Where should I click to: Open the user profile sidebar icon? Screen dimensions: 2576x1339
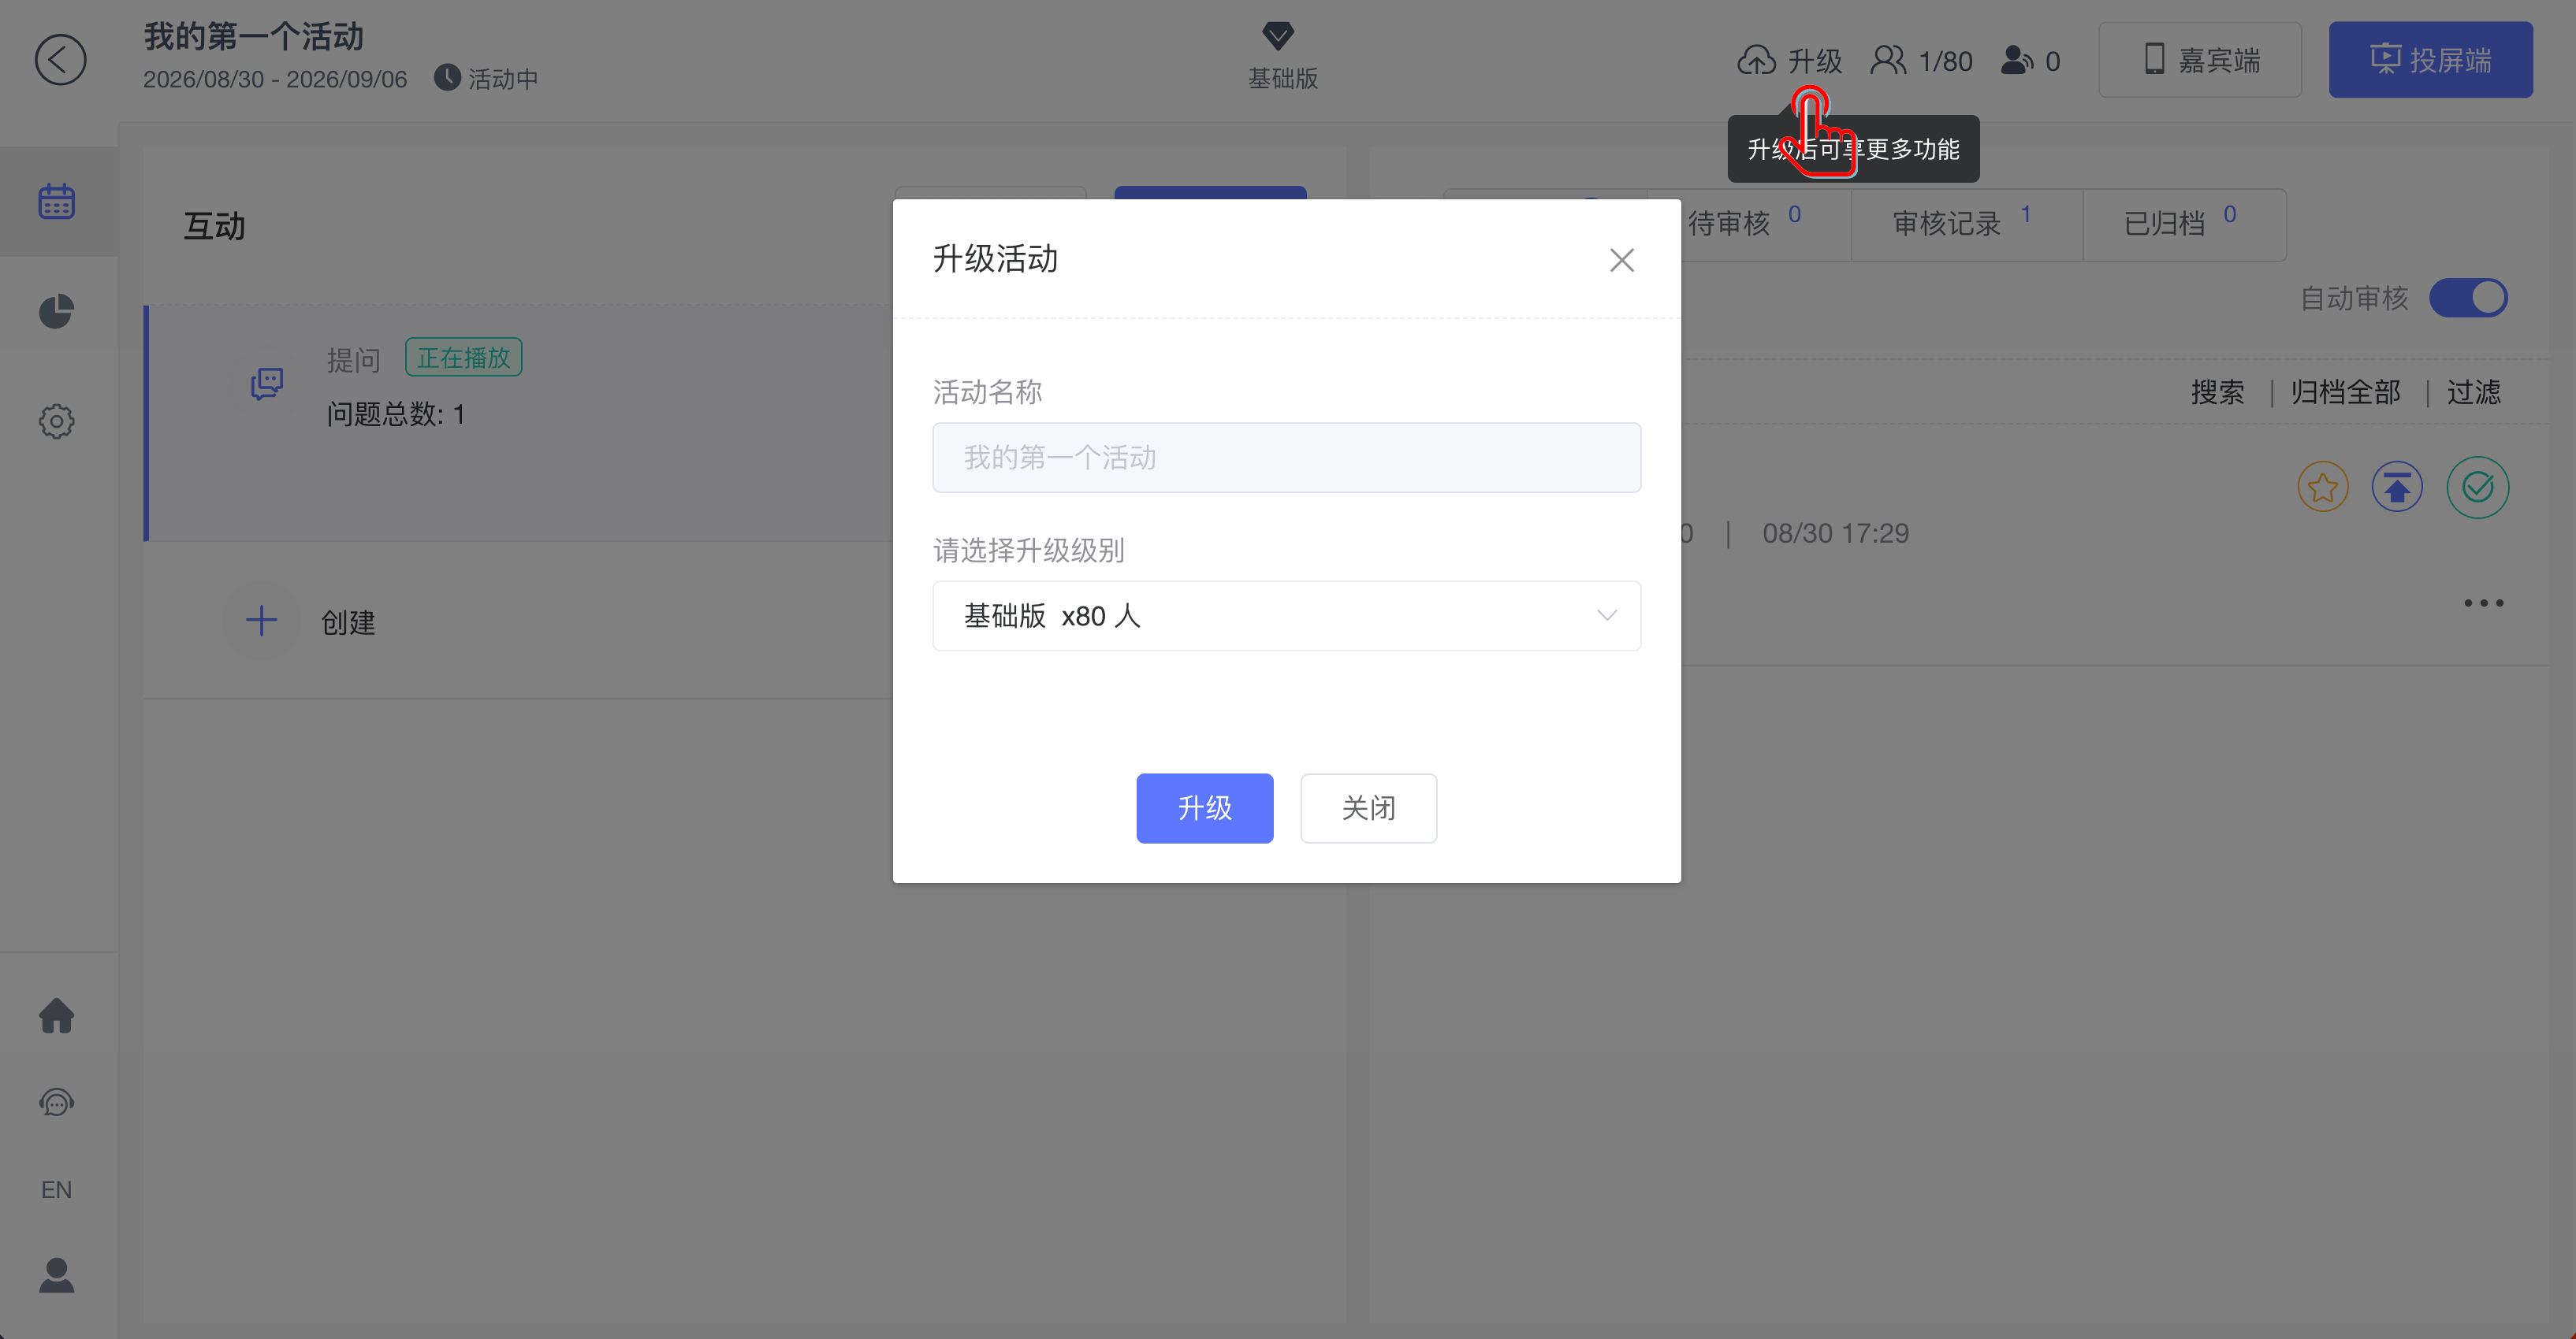(x=57, y=1275)
